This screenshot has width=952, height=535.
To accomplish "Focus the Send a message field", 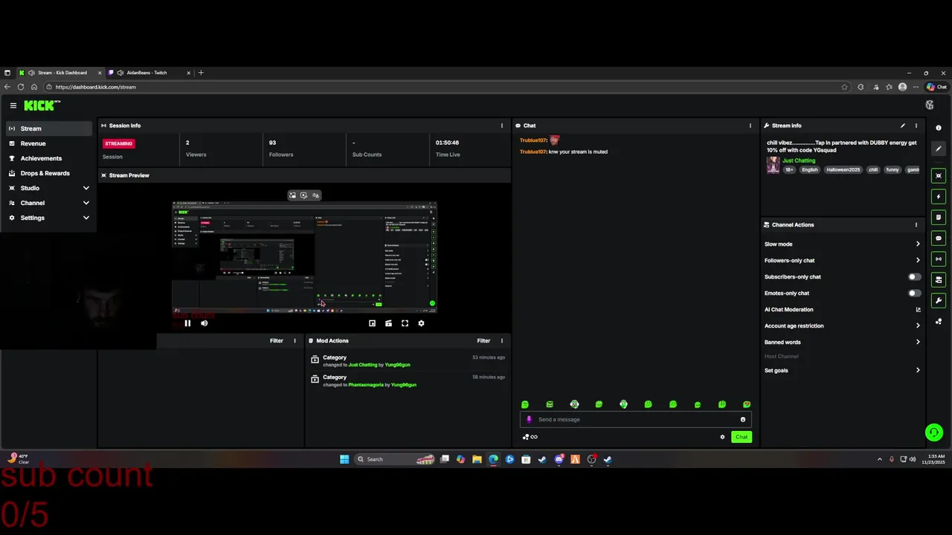I will click(x=636, y=419).
